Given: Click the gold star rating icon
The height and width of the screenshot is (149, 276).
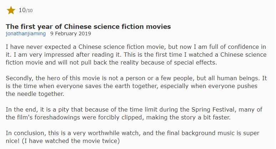Looking at the screenshot, I should tap(11, 10).
